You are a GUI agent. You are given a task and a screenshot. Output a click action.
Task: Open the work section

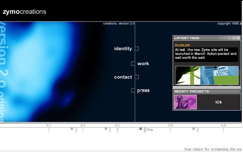[x=143, y=64]
